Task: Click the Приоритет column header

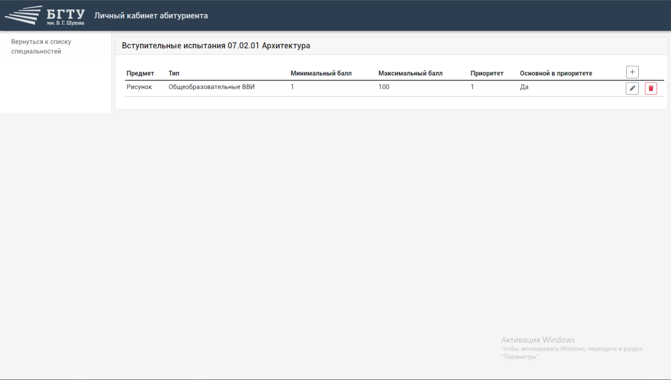Action: (487, 73)
